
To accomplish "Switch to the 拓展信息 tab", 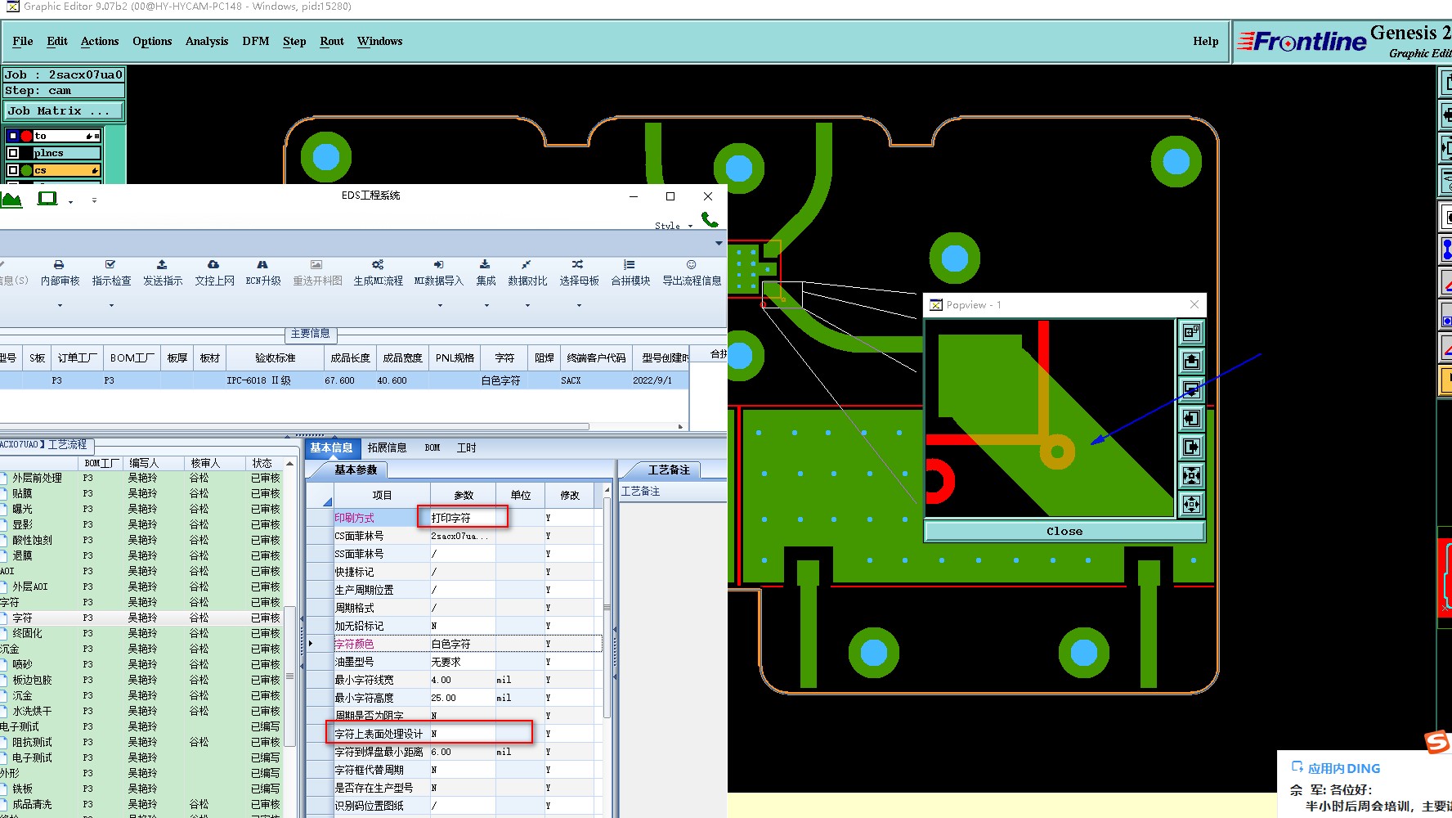I will pos(387,447).
